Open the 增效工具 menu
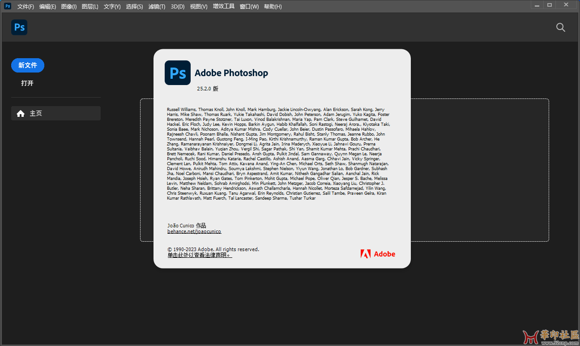 coord(224,6)
